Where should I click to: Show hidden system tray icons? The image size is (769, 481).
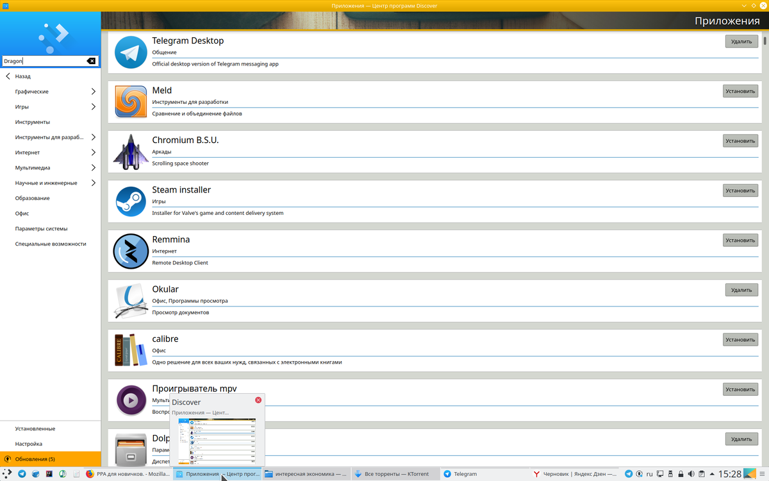(712, 475)
